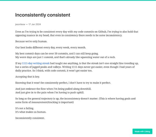
Task: Open the "1111-day writing streak" link
Action: tap(36, 63)
